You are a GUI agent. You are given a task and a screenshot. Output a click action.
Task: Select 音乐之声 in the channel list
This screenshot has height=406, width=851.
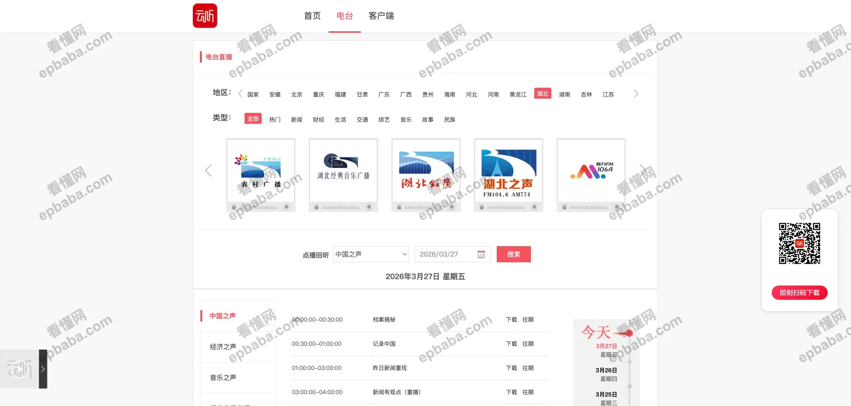click(238, 378)
